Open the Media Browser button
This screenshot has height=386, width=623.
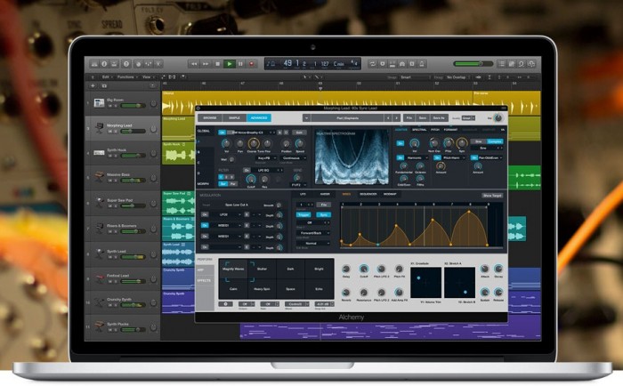pos(531,63)
